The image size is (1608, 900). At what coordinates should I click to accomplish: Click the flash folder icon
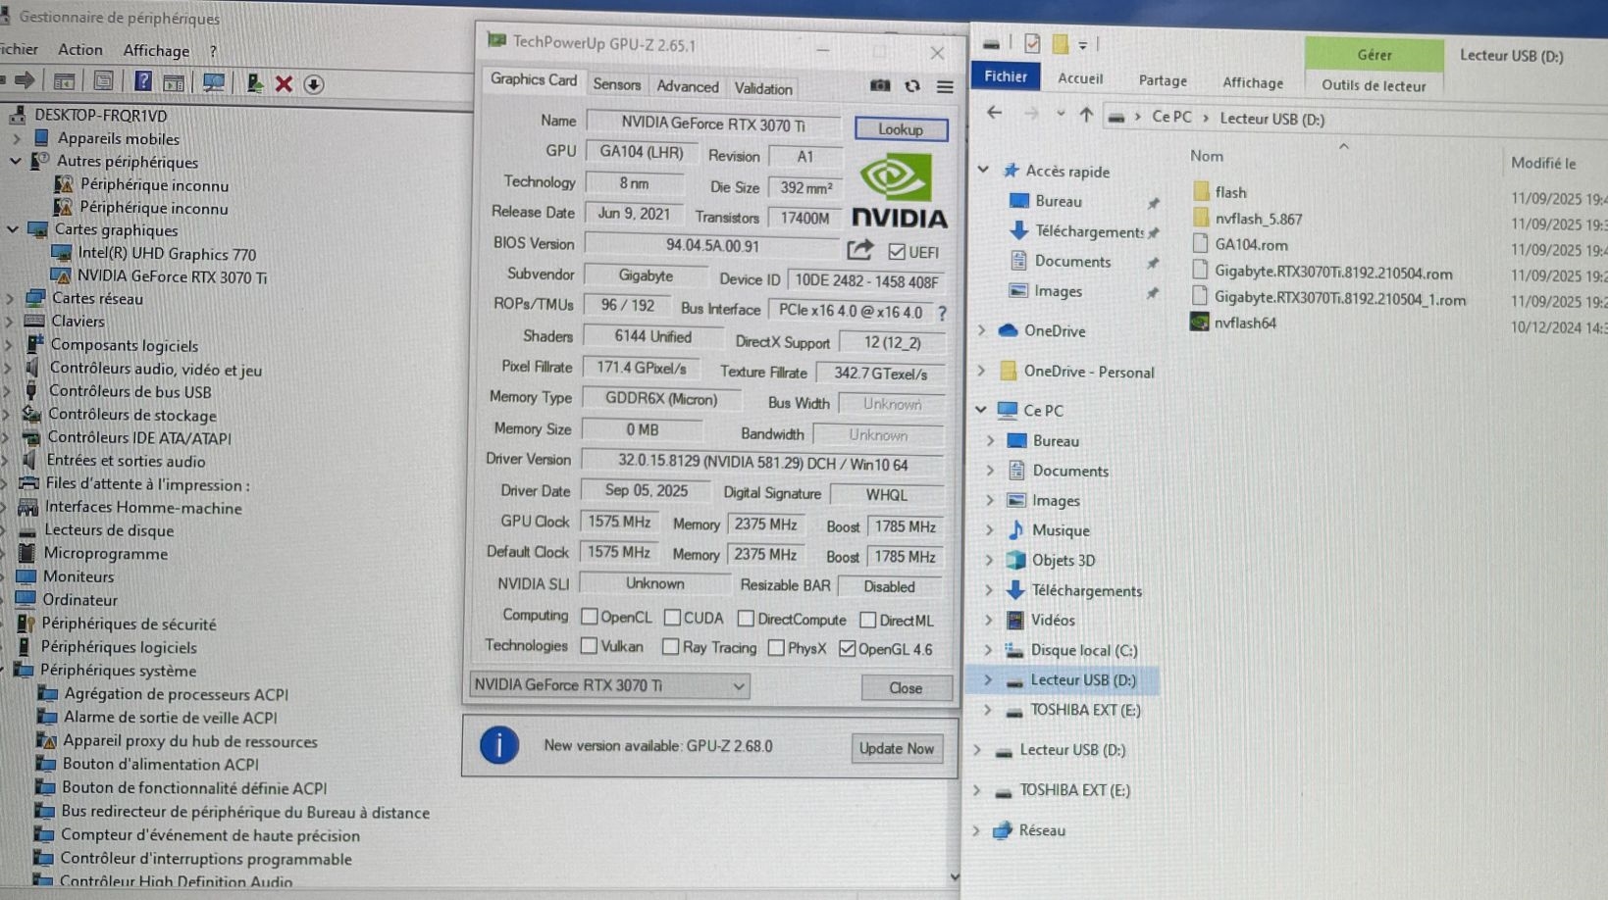click(1201, 191)
